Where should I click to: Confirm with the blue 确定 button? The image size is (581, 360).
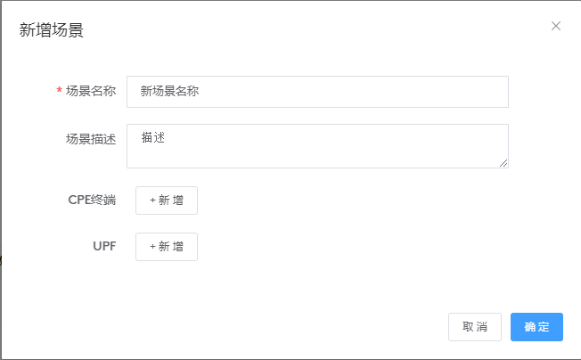click(x=536, y=327)
